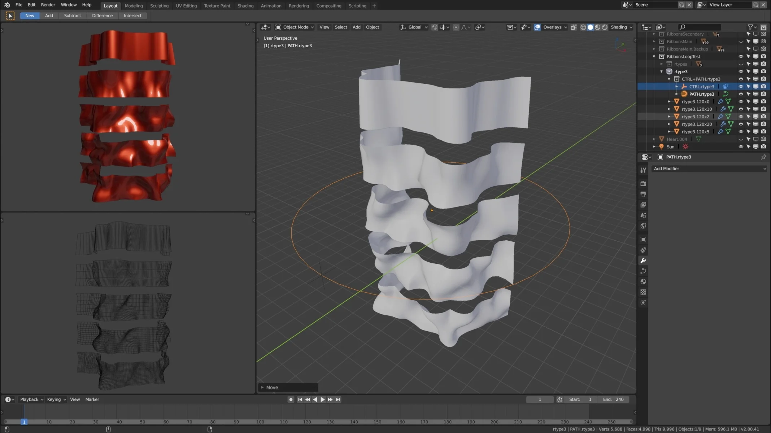Set selection mode to Intersect
Screen dimensions: 771x433
point(132,16)
